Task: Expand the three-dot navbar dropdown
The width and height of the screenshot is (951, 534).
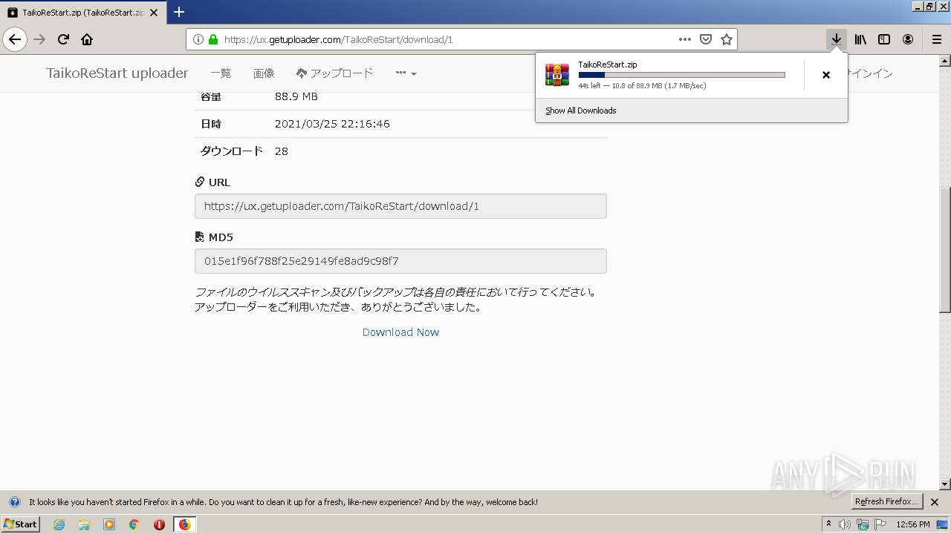Action: pos(406,73)
